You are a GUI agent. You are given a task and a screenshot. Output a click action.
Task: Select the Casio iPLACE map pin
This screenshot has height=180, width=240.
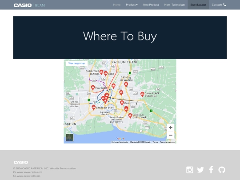(x=142, y=94)
